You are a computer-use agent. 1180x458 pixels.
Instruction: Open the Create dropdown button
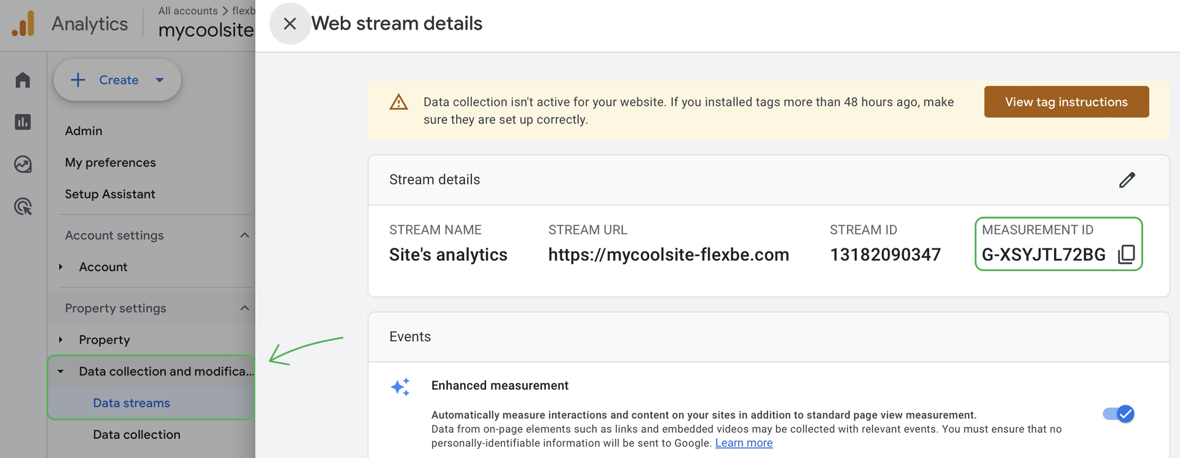click(x=117, y=80)
